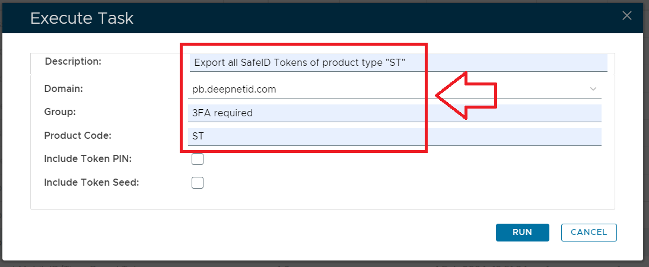Click the "Product Code:" label
The width and height of the screenshot is (649, 267).
pos(78,135)
